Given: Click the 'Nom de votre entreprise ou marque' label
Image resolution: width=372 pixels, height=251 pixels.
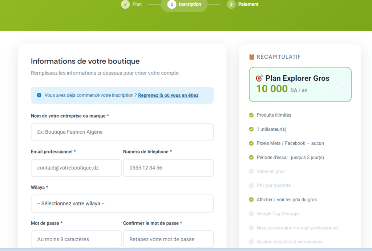Looking at the screenshot, I should pos(70,116).
